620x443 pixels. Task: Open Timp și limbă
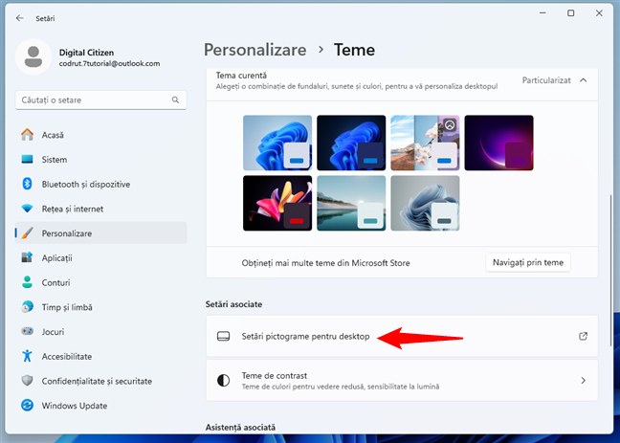pos(100,306)
